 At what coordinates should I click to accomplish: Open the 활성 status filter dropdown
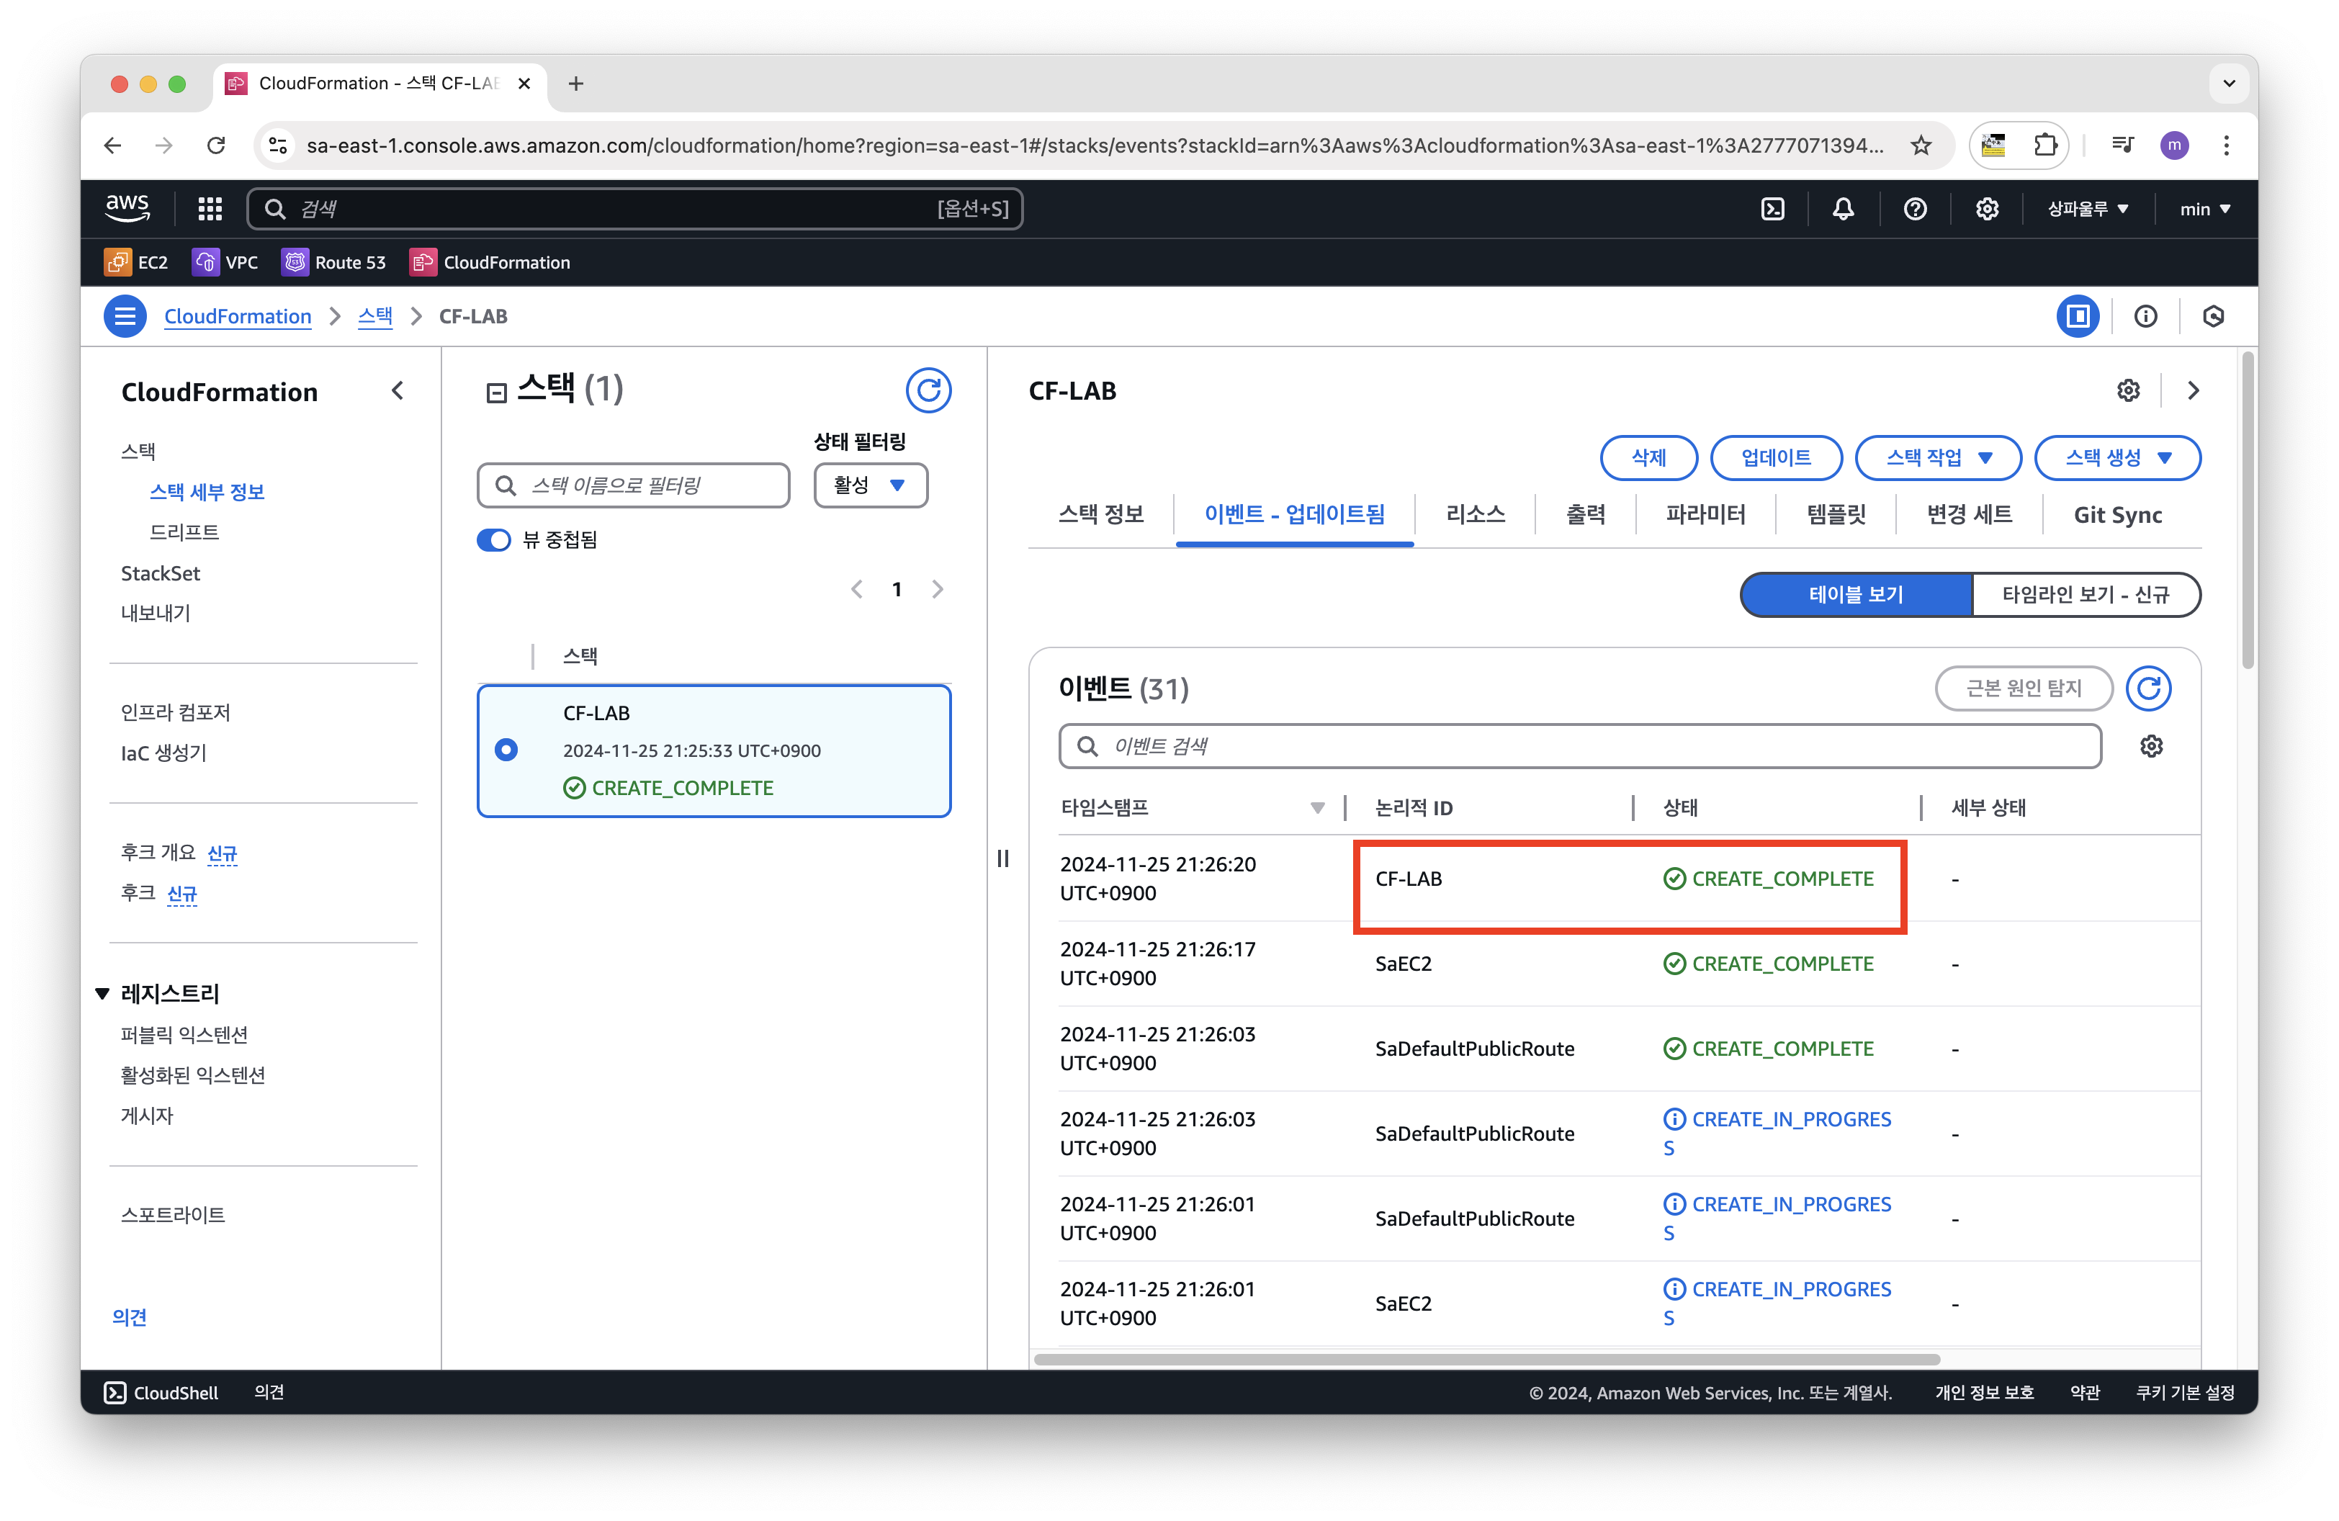pyautogui.click(x=870, y=485)
